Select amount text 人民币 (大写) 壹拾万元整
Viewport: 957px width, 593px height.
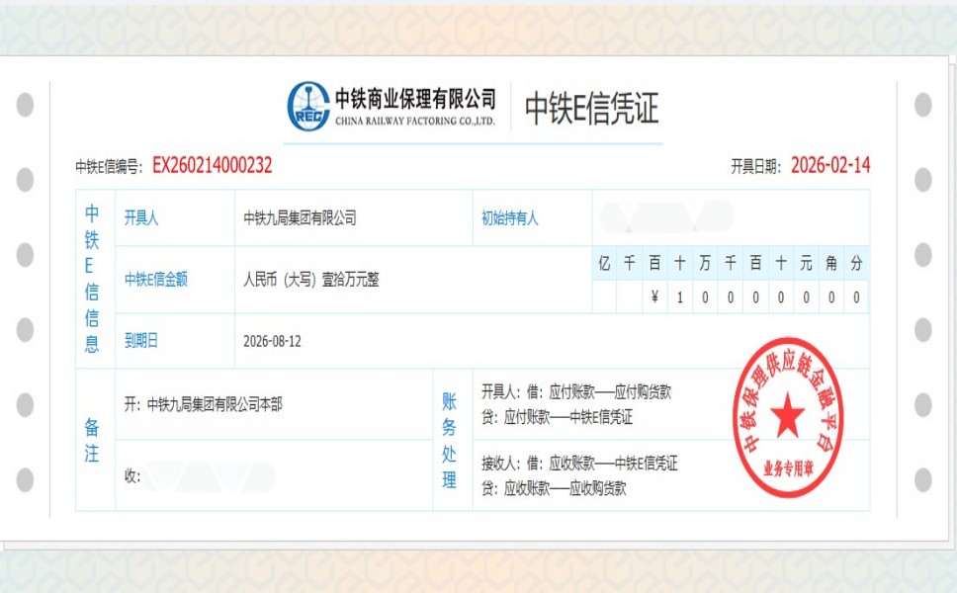(311, 280)
